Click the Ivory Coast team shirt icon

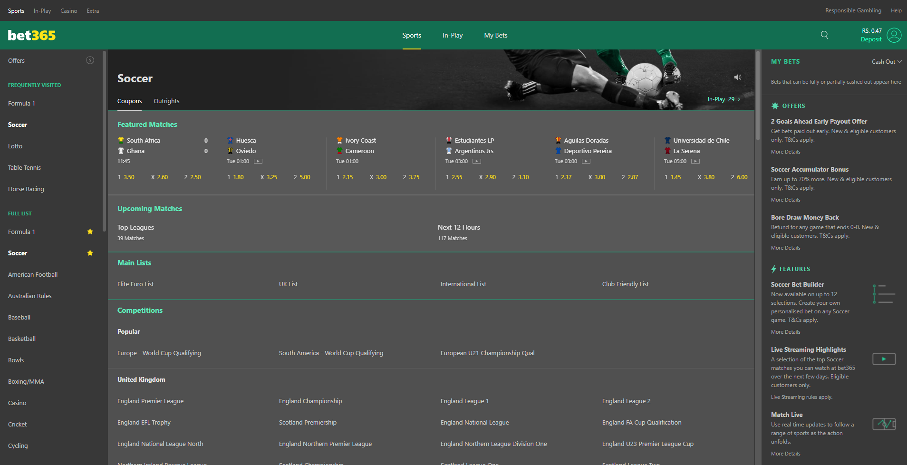click(x=339, y=140)
